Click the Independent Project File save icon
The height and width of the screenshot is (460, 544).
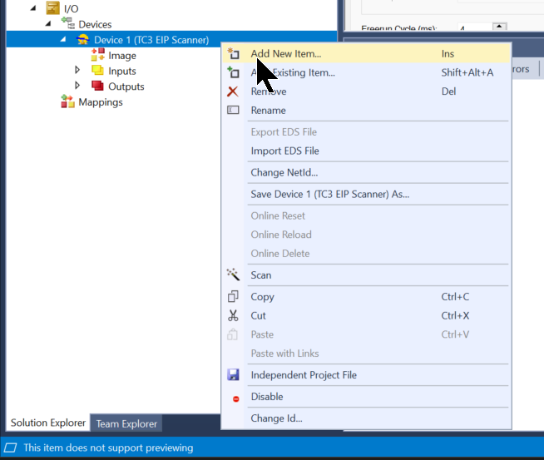pyautogui.click(x=234, y=375)
